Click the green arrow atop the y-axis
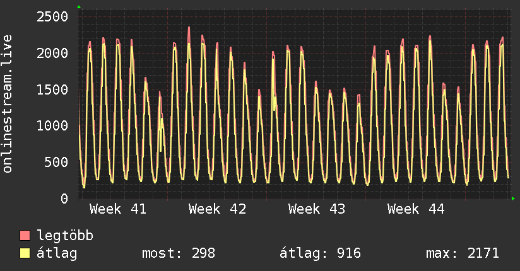The width and height of the screenshot is (520, 271). [x=79, y=7]
